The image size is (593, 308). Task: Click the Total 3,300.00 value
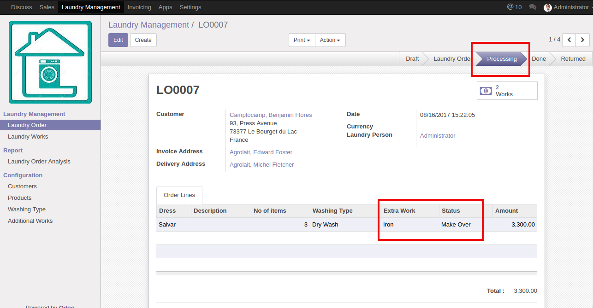pos(525,291)
